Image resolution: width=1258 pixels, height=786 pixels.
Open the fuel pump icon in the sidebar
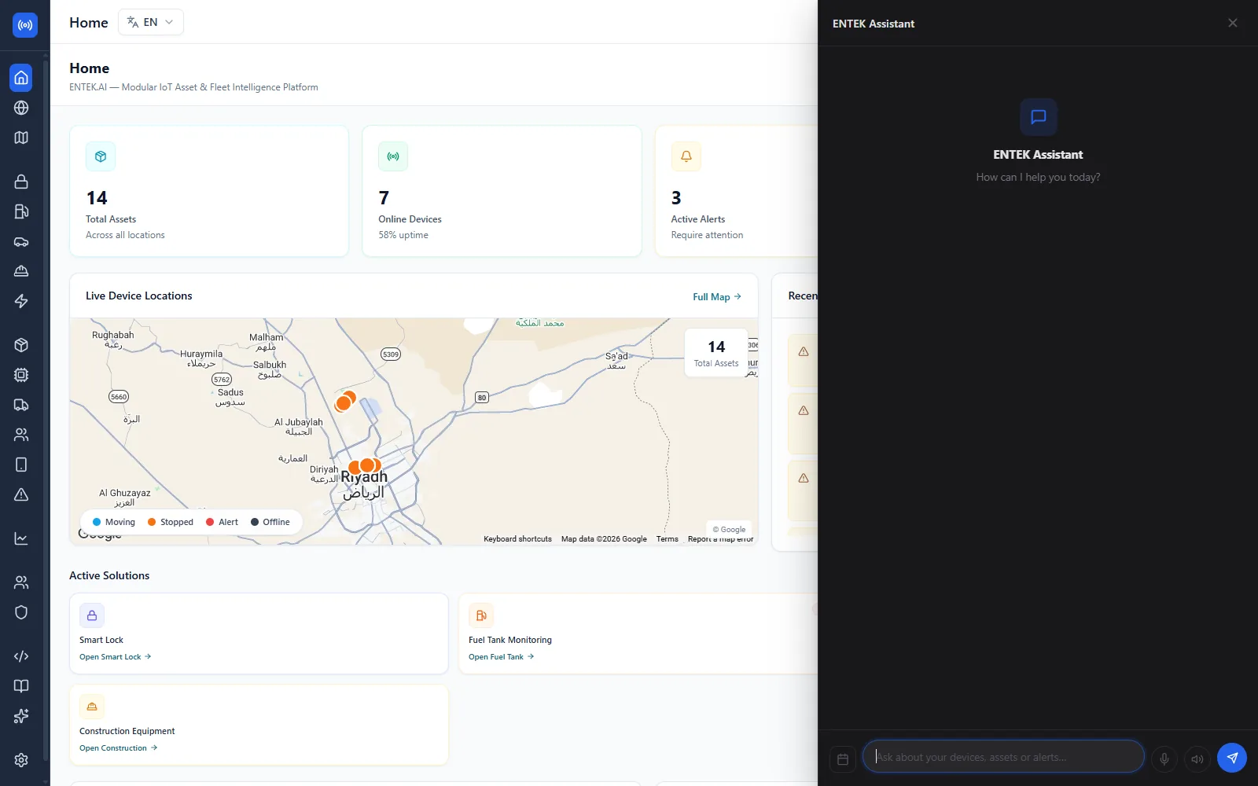21,211
